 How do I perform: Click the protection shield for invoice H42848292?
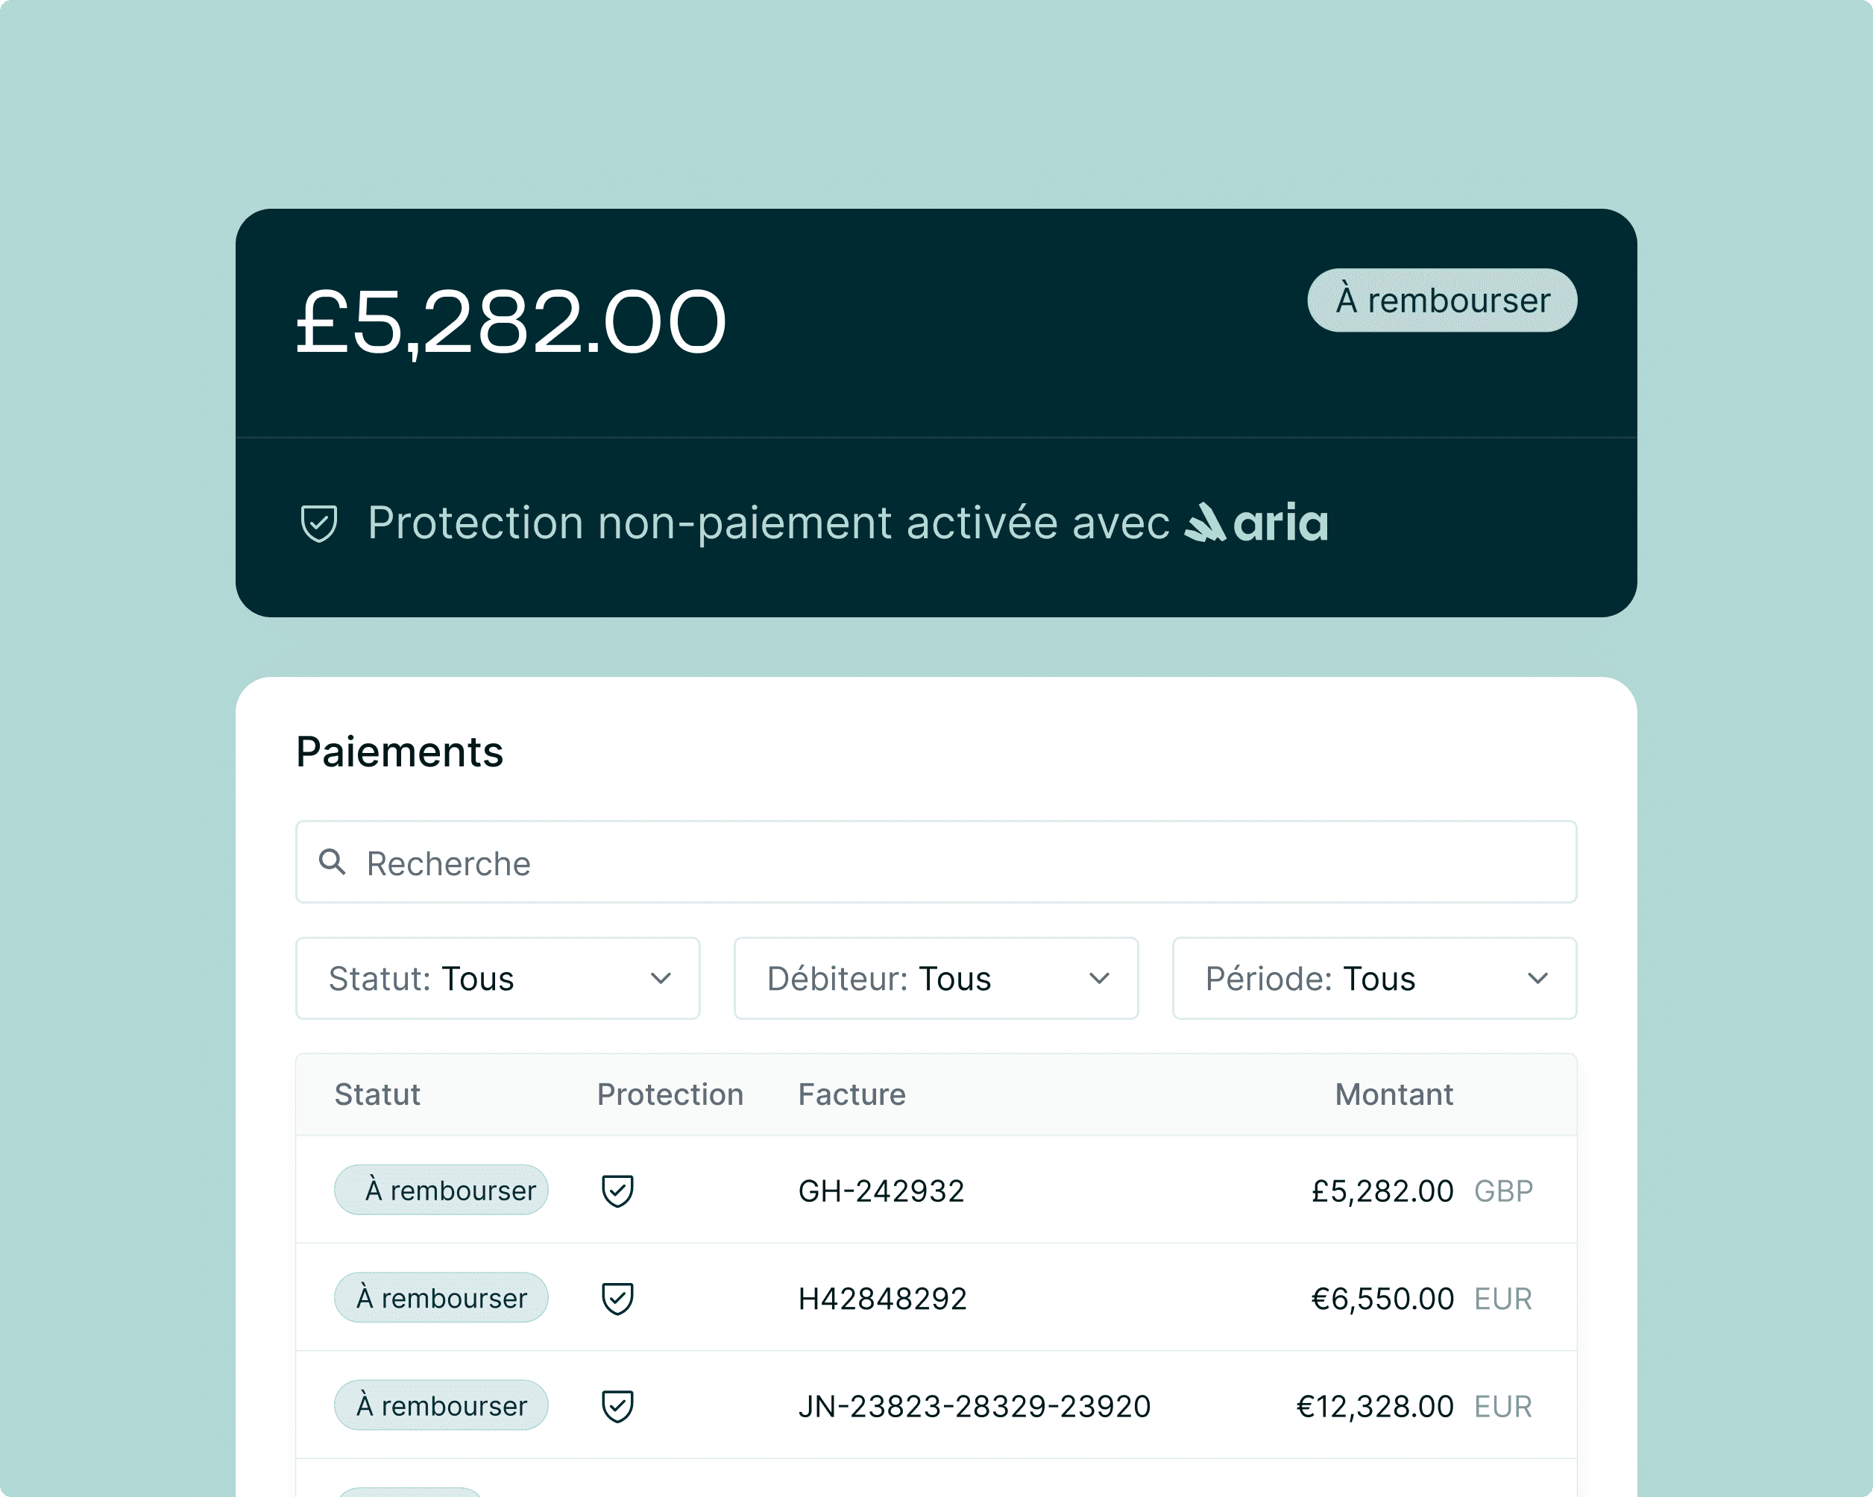[617, 1298]
